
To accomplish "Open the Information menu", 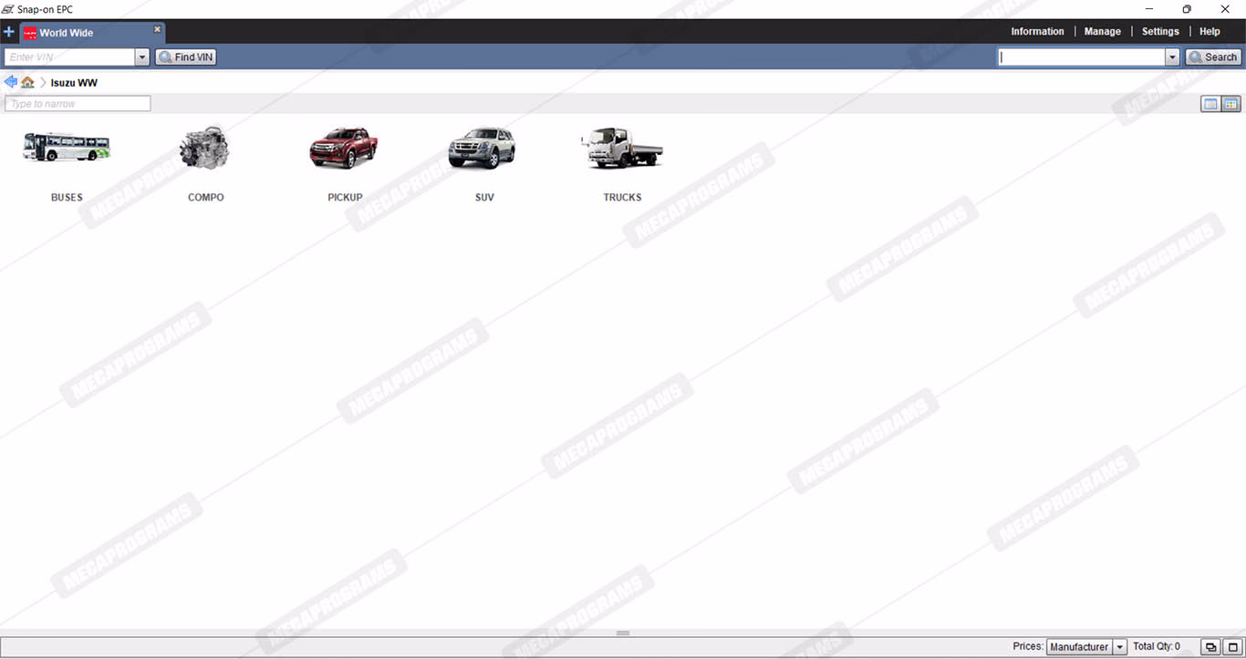I will point(1037,32).
